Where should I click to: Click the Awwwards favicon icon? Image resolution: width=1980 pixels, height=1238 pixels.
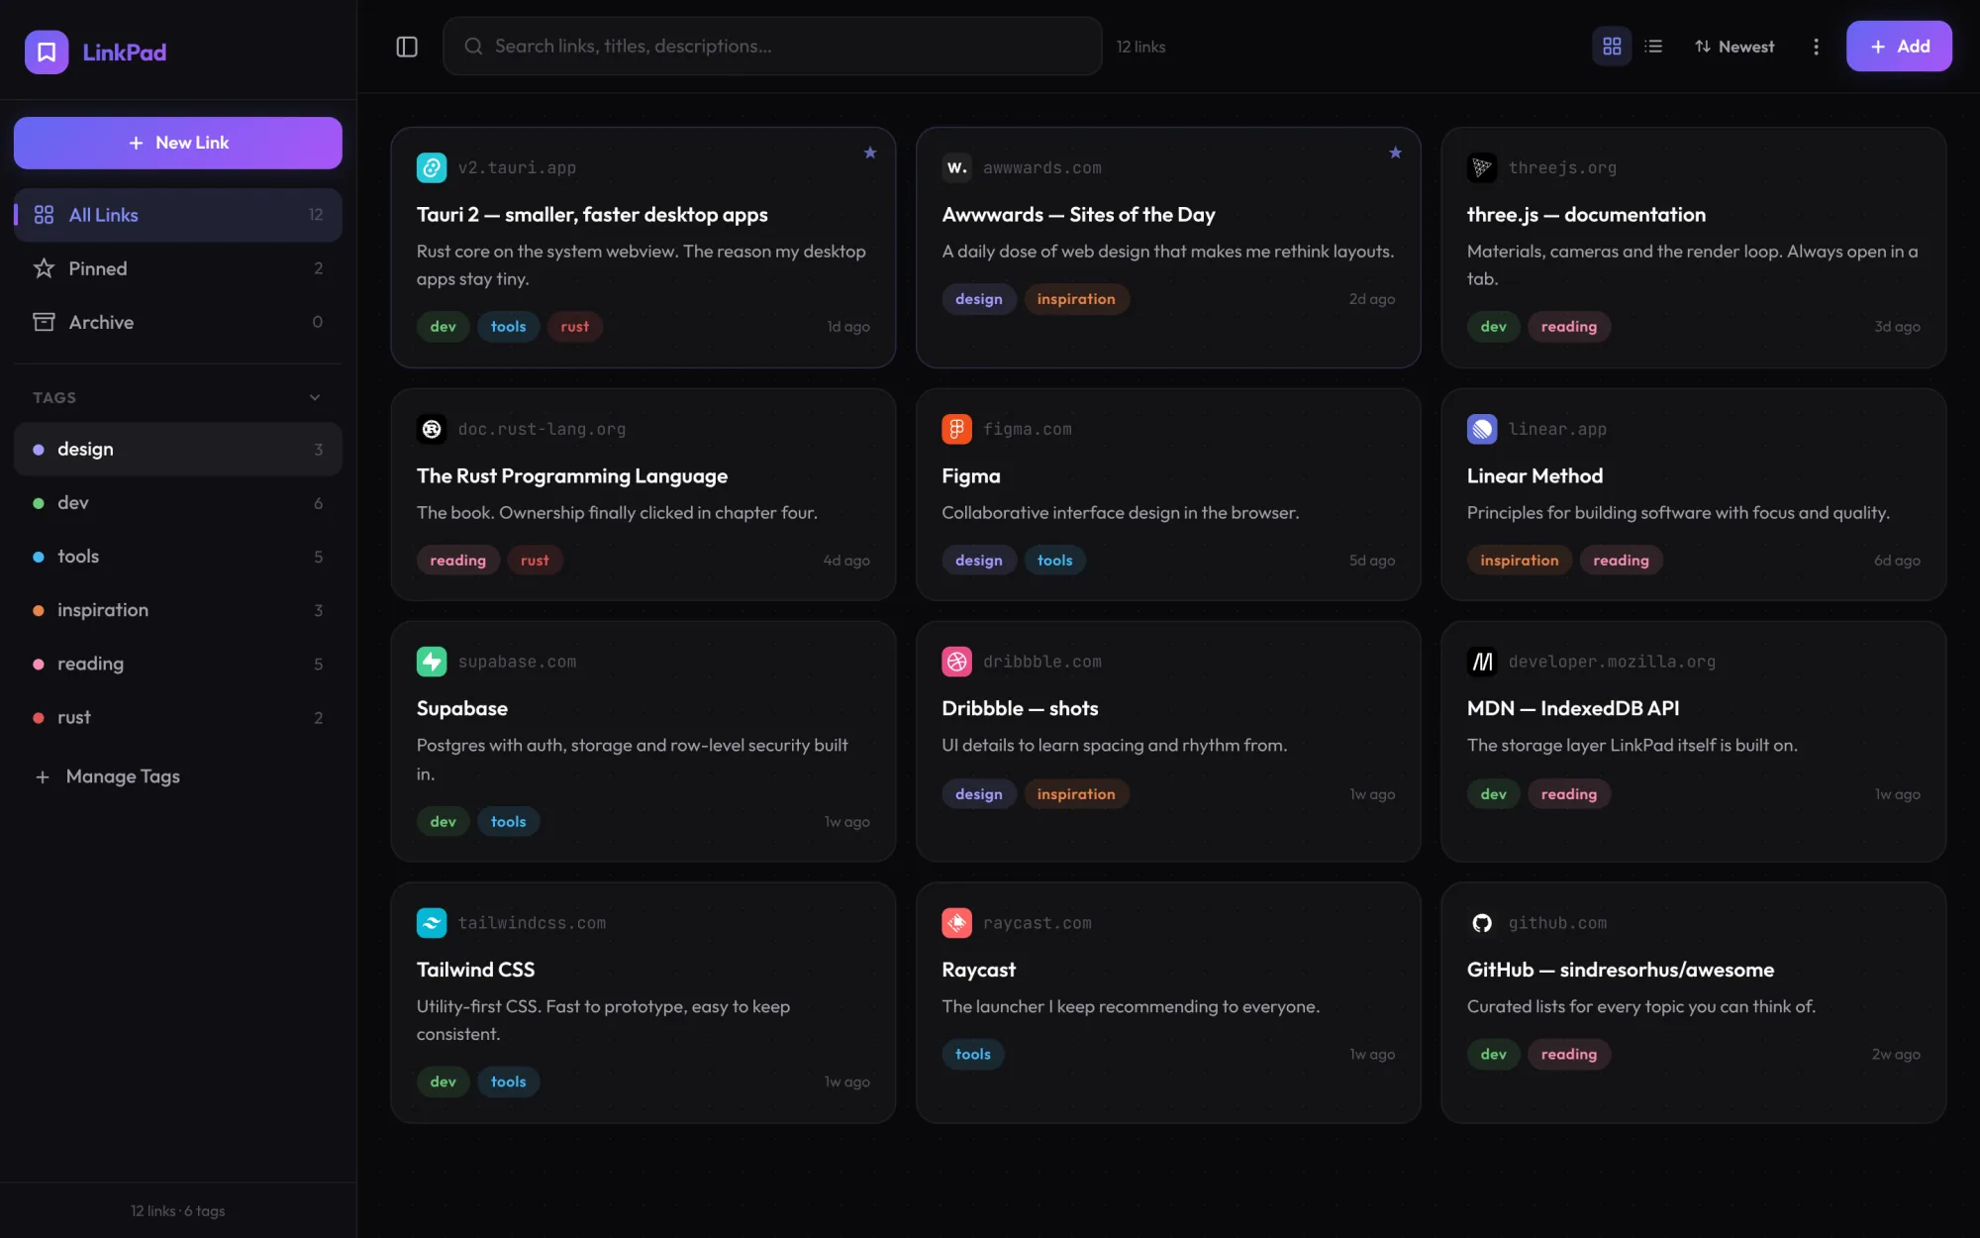click(956, 167)
